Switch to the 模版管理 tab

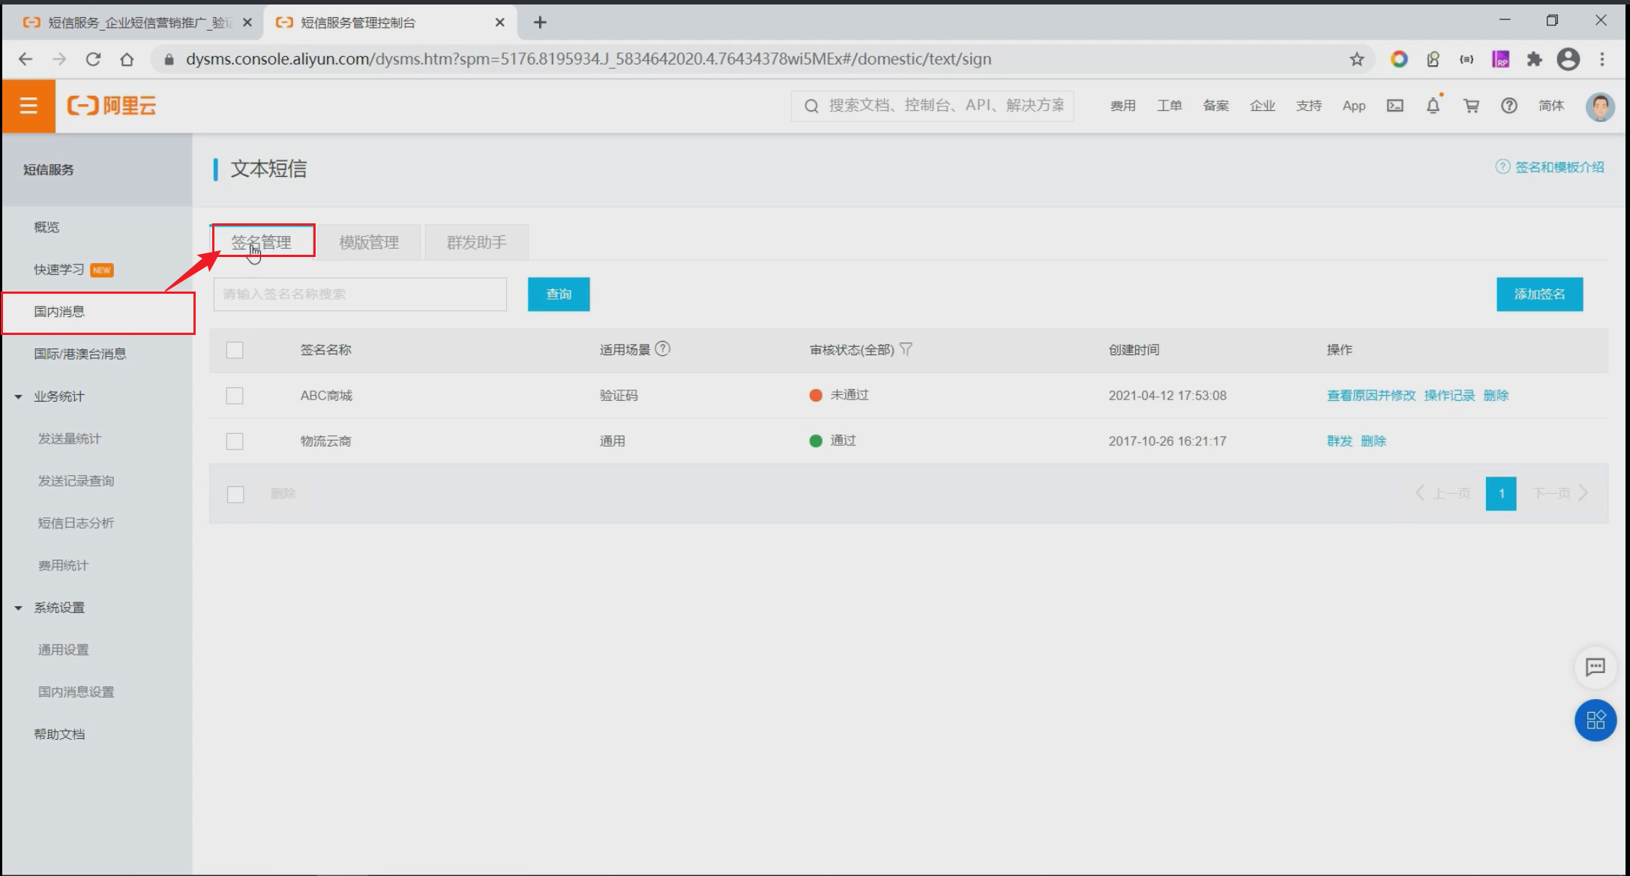[x=369, y=242]
